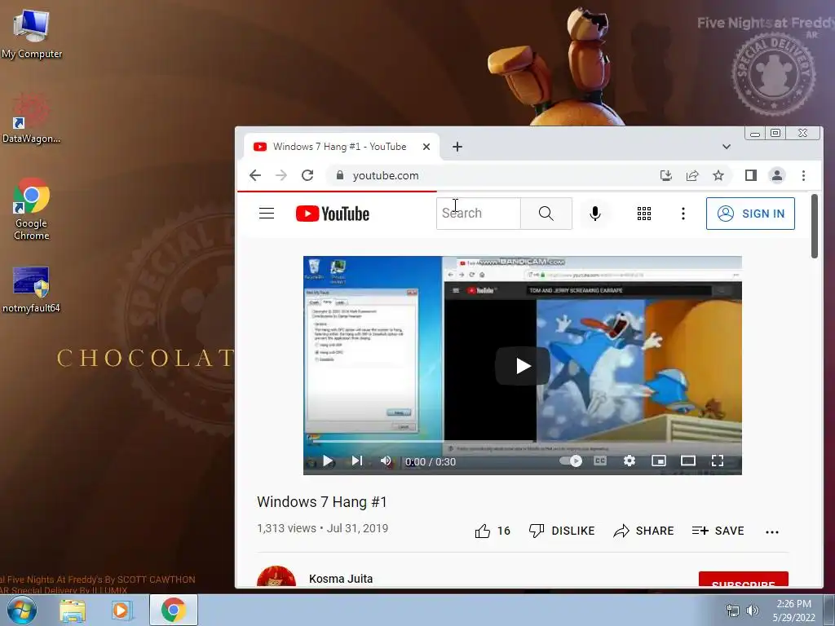Open a new Chrome tab
This screenshot has width=835, height=626.
click(457, 147)
